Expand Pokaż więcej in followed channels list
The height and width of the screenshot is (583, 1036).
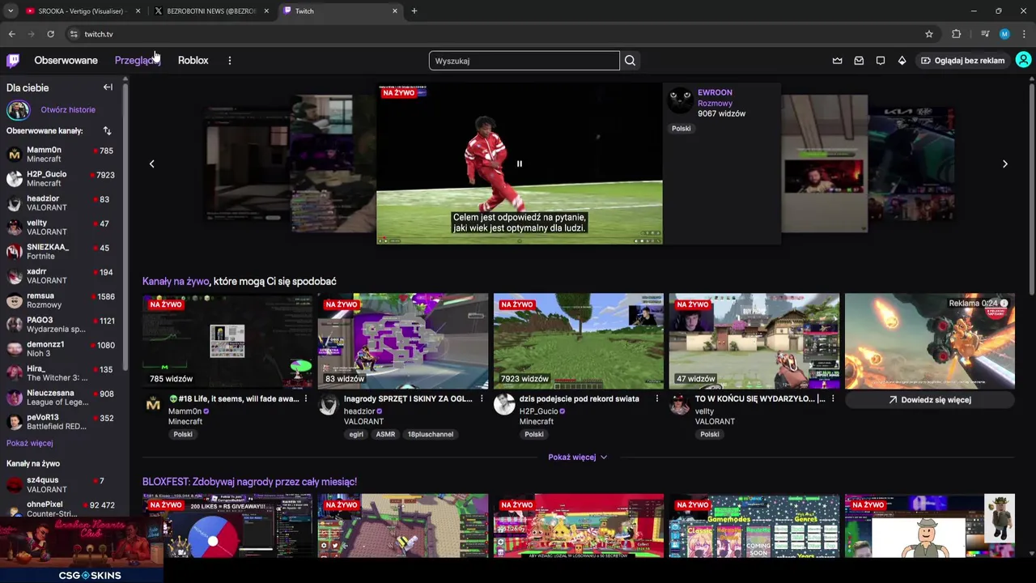[30, 443]
